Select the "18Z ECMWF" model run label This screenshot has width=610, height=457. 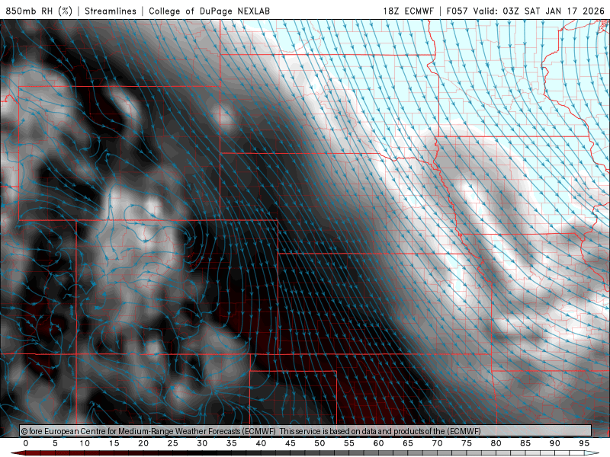tap(408, 11)
